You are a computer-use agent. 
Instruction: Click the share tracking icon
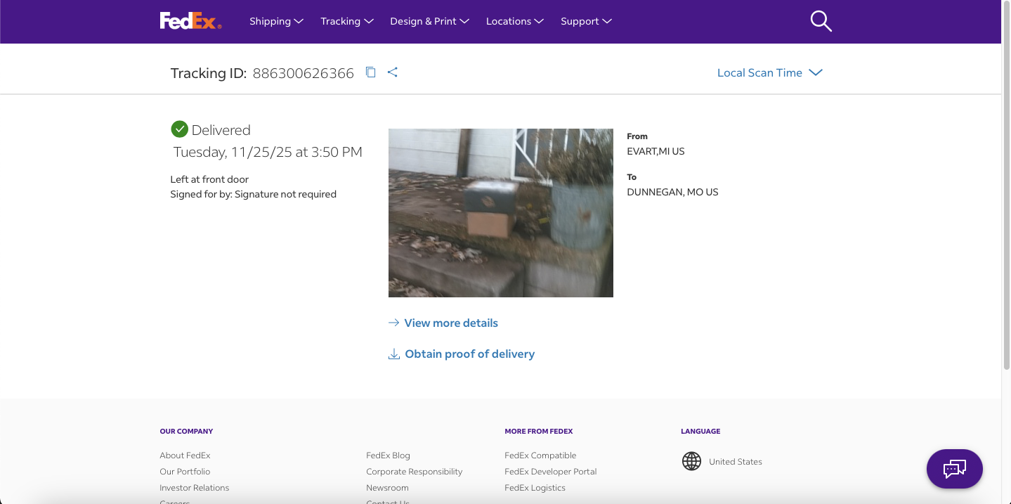coord(393,72)
